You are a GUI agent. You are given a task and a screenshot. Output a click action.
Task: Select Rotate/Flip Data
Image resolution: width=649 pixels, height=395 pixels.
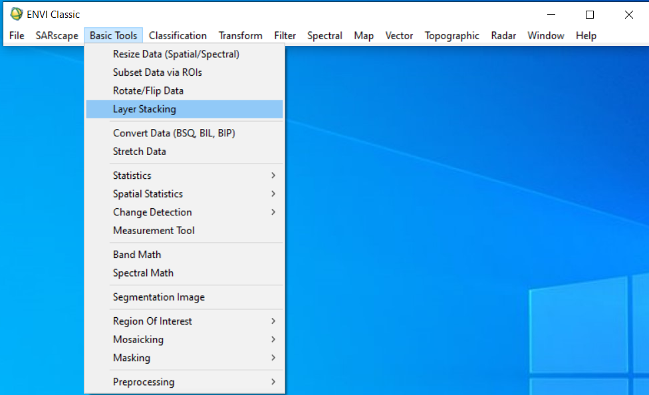(185, 90)
